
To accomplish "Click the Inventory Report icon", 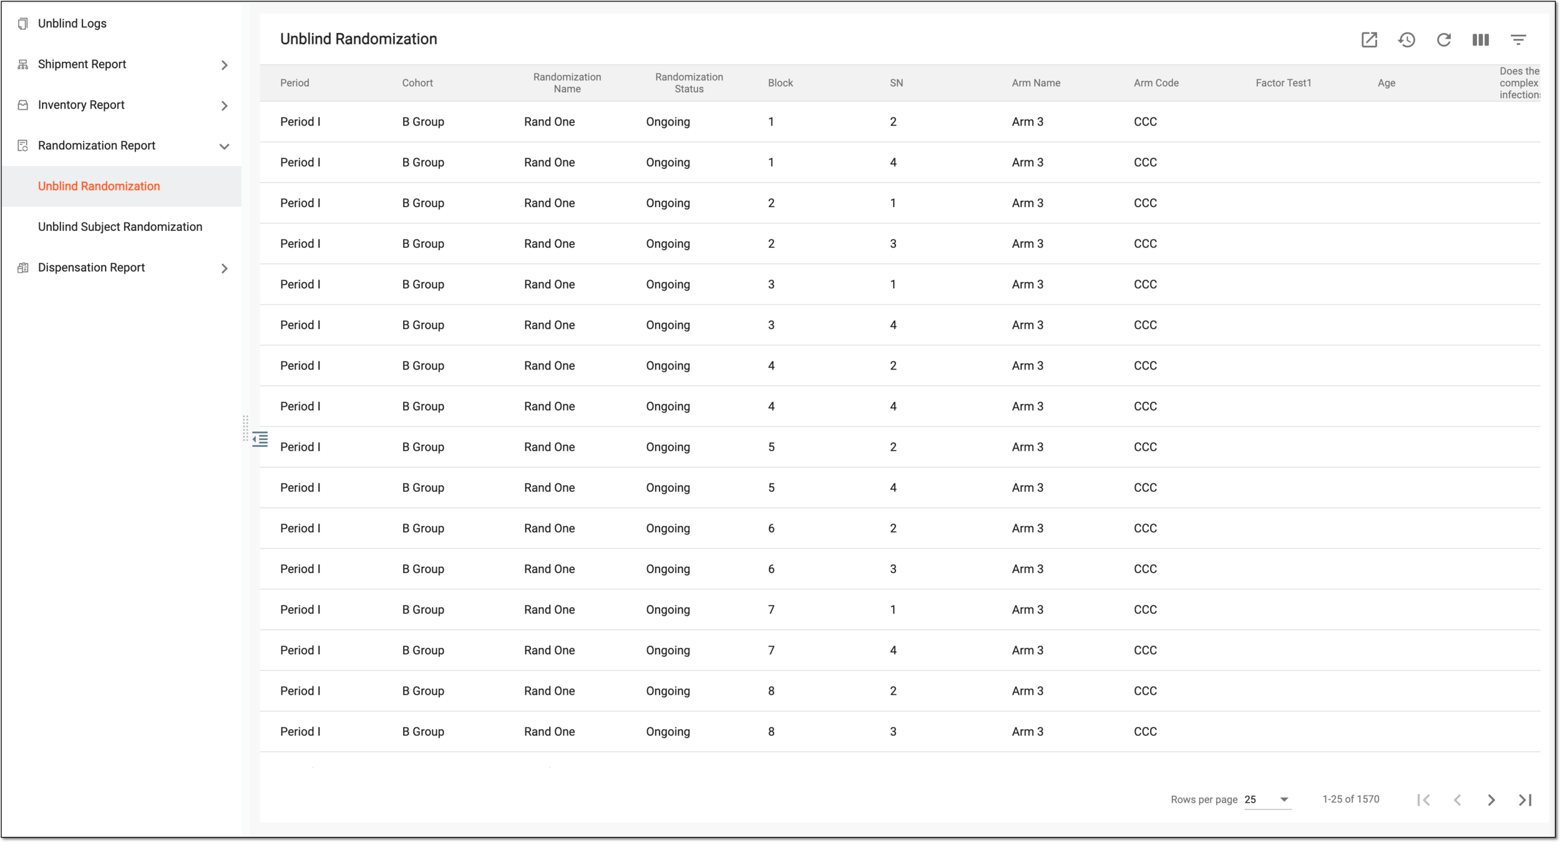I will coord(23,105).
